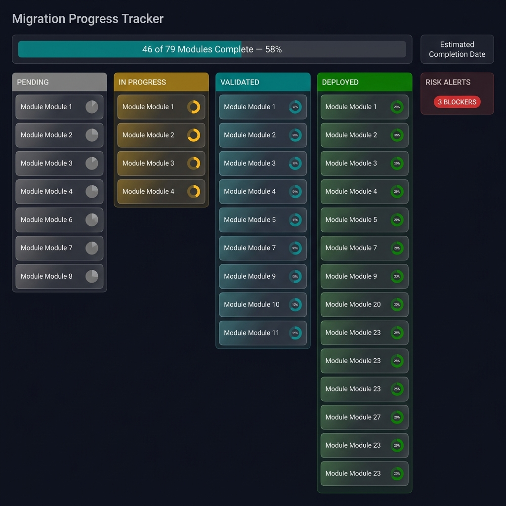Open the Pending Module Module 7 card
Viewport: 506px width, 506px height.
(59, 248)
